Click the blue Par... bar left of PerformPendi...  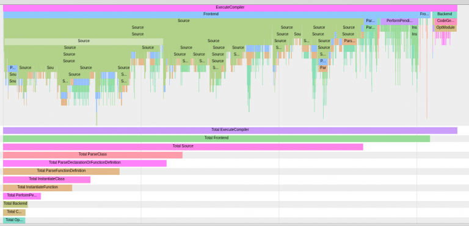point(371,21)
